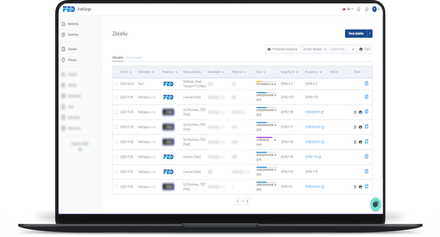Open document icon for shipment 21098-5-2
This screenshot has width=440, height=237.
(x=367, y=83)
